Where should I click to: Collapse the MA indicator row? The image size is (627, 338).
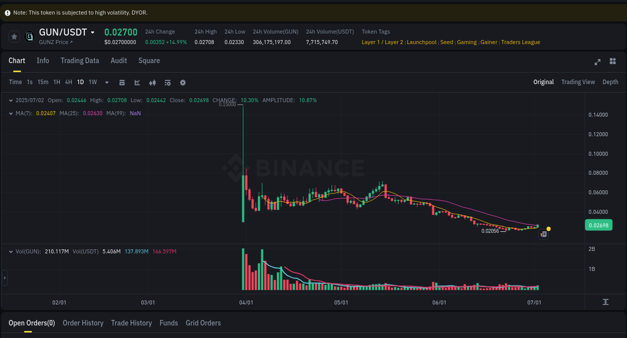coord(11,113)
